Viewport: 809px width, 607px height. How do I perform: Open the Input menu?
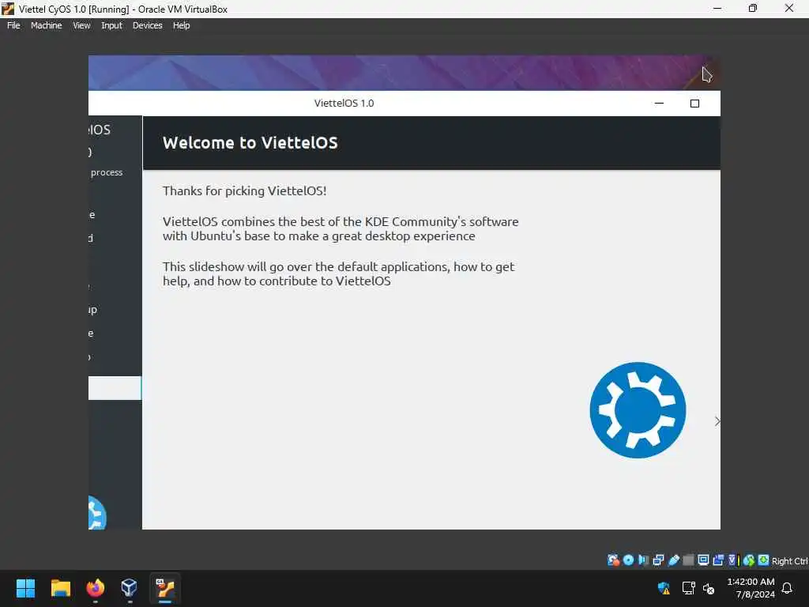[111, 25]
